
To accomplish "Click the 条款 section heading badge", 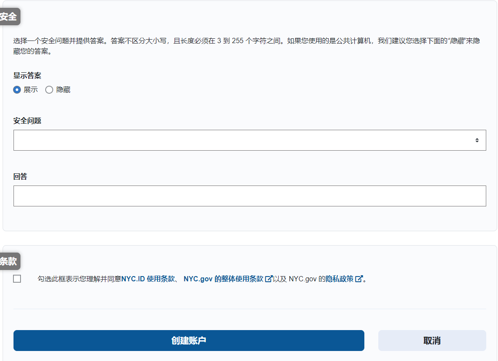I will [x=9, y=261].
